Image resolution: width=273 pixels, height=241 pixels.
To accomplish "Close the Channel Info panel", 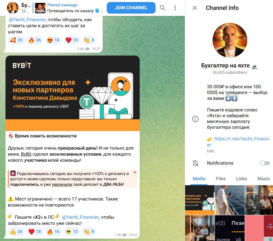I will click(195, 8).
